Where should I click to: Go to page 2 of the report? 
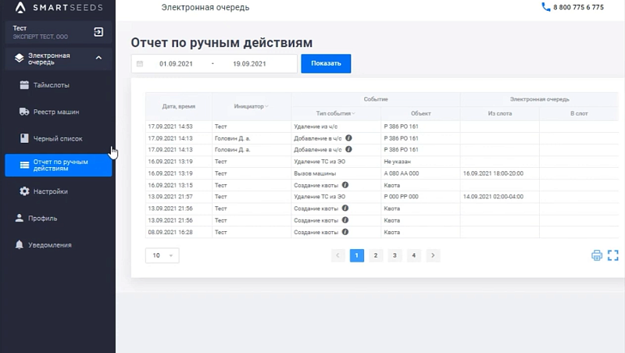(376, 255)
